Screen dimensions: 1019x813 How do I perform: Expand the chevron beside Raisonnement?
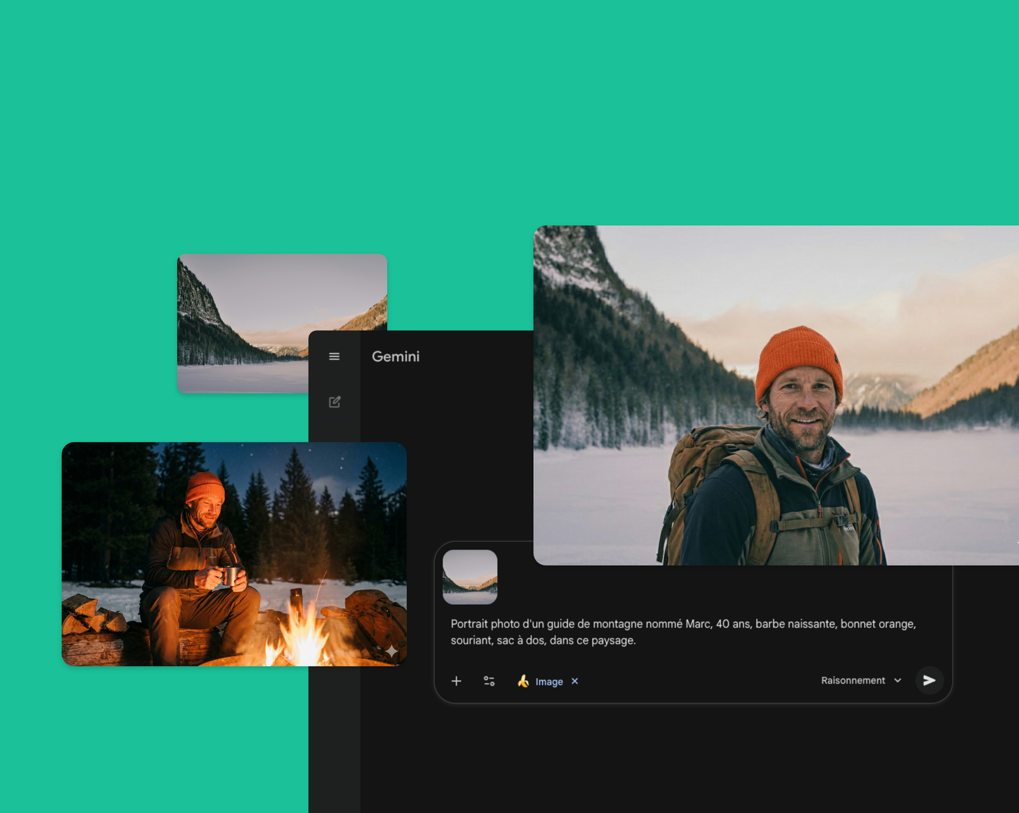(898, 681)
